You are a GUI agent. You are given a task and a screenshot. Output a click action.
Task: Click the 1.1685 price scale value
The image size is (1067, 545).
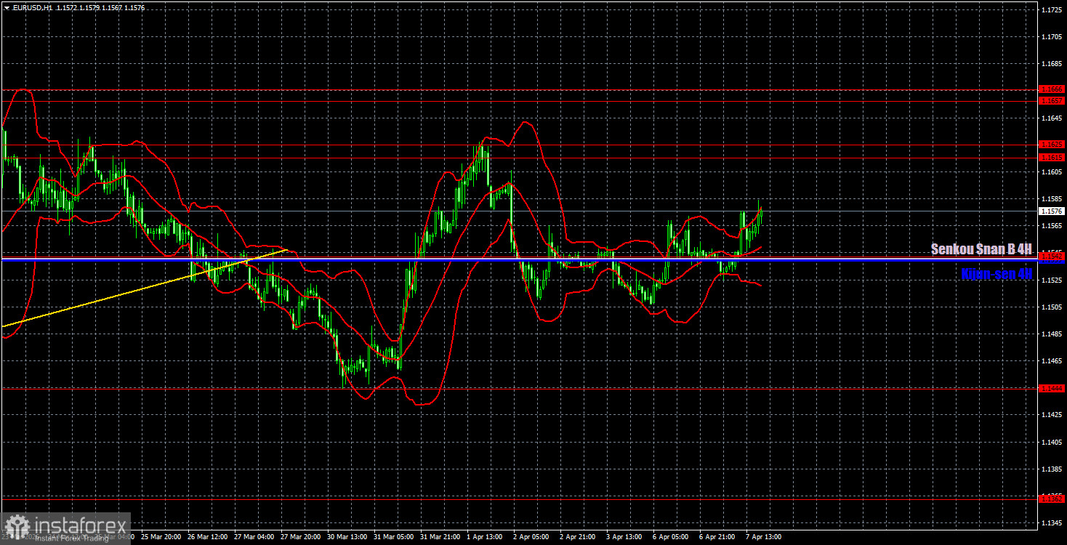(1052, 64)
